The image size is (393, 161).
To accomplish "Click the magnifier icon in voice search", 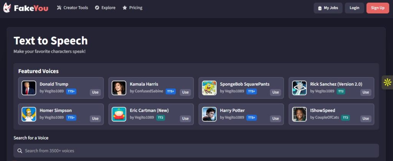I will pos(20,151).
